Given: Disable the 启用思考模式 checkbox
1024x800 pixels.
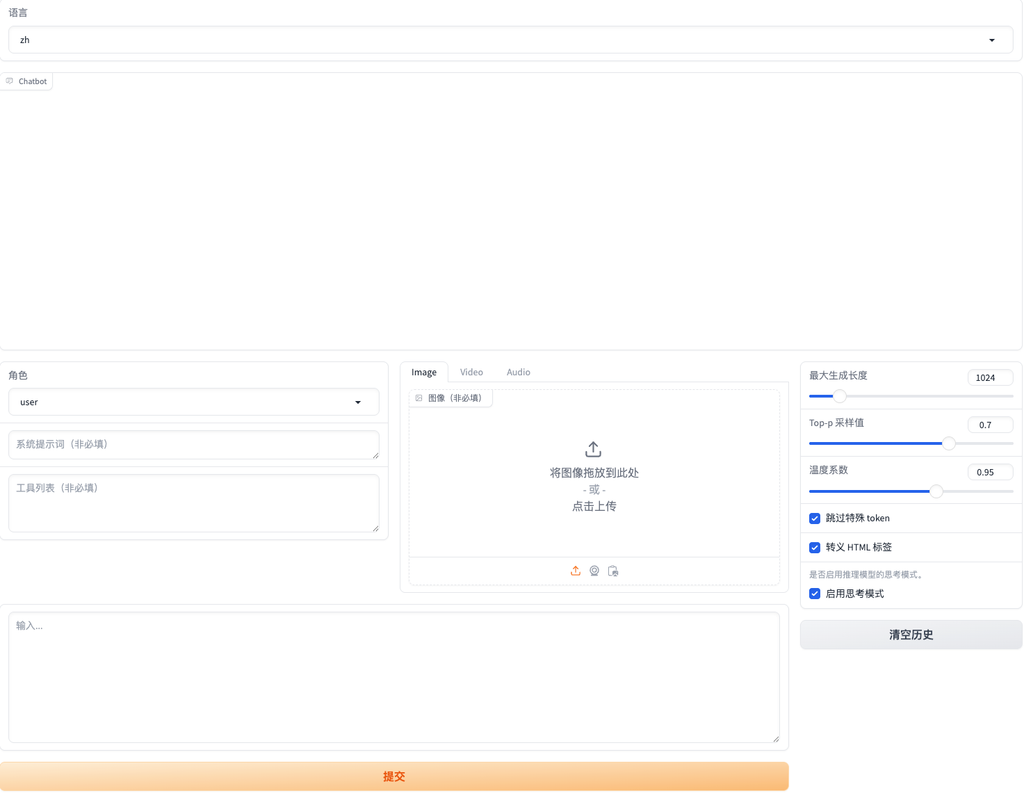Looking at the screenshot, I should pyautogui.click(x=815, y=594).
